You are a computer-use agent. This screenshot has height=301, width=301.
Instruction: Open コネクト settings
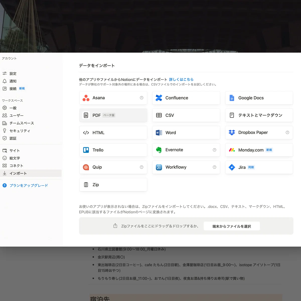[31, 166]
